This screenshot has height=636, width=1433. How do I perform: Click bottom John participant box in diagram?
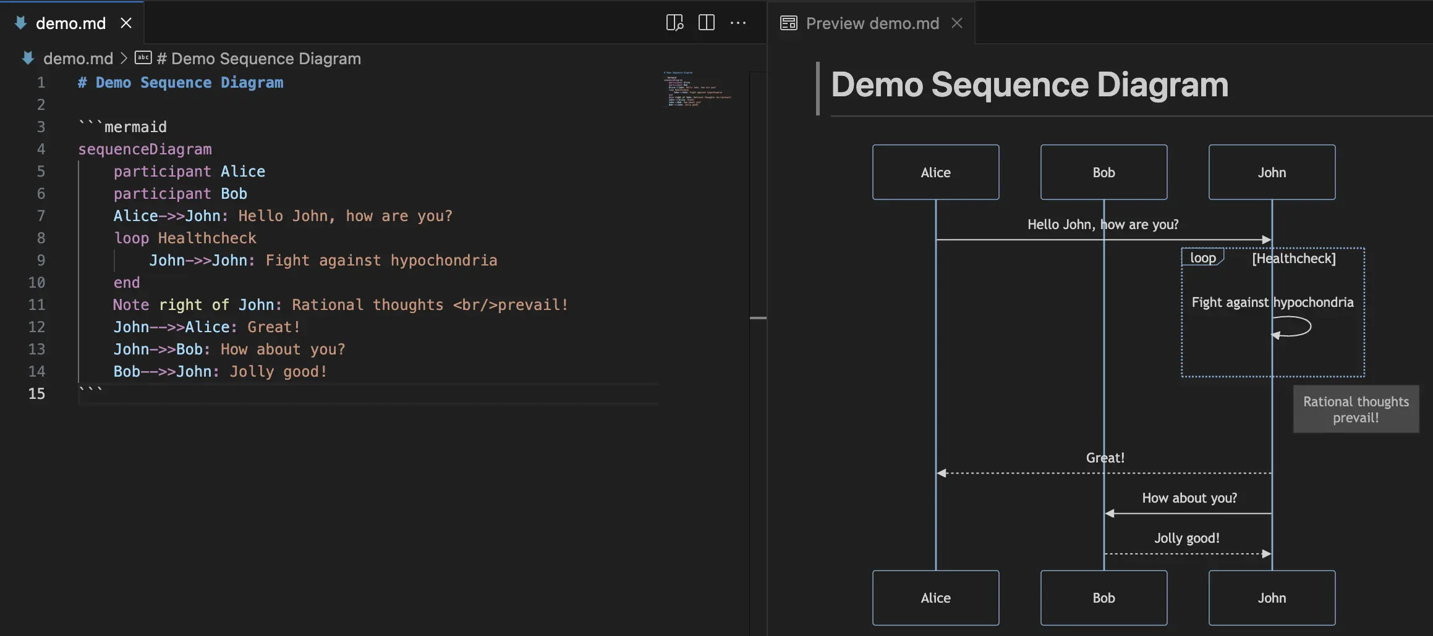click(x=1272, y=598)
